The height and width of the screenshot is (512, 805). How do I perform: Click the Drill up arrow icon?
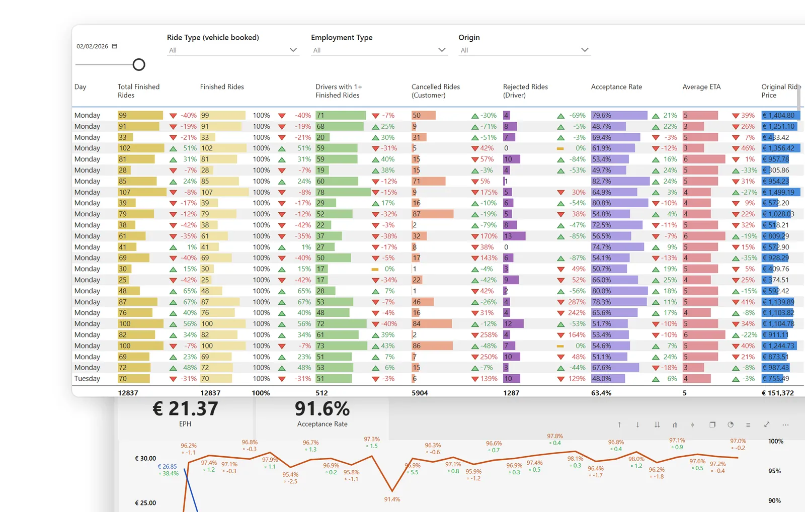pyautogui.click(x=619, y=424)
